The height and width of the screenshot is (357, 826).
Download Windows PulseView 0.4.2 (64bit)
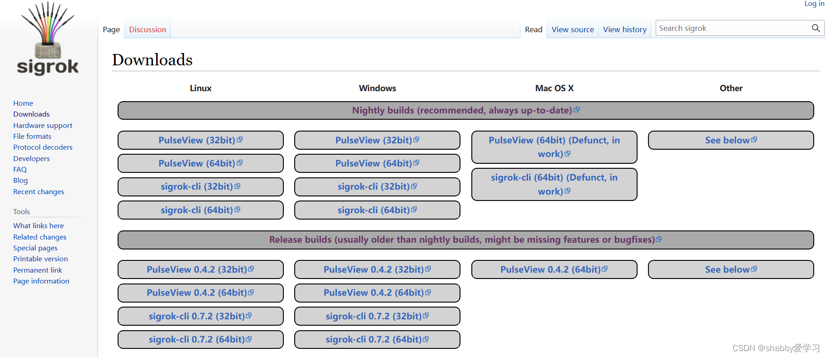click(377, 293)
